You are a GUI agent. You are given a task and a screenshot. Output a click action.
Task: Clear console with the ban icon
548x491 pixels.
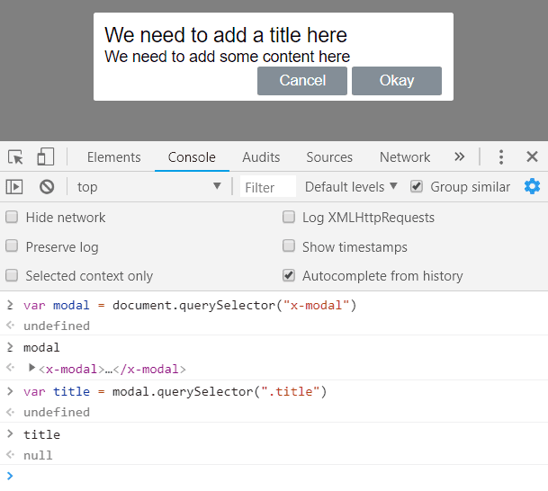[47, 187]
